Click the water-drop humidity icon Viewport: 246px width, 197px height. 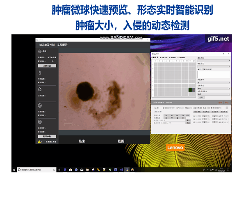(x=40, y=89)
